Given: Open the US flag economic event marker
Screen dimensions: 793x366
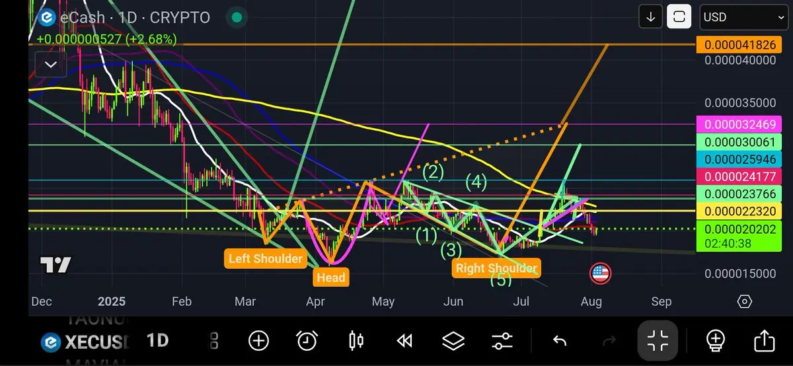Looking at the screenshot, I should (600, 273).
